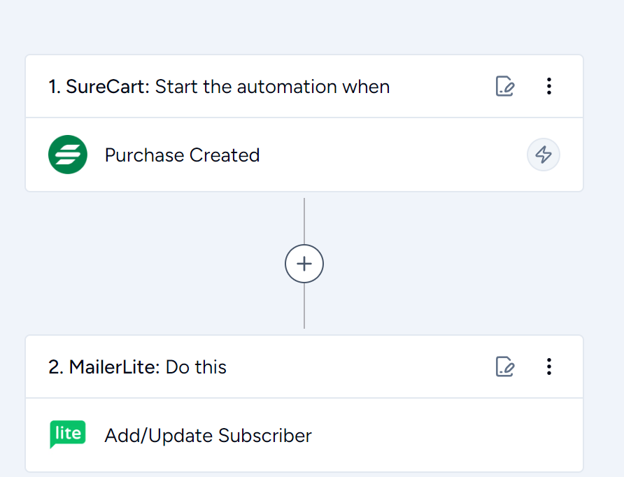This screenshot has width=624, height=477.
Task: Open the note editor for MailerLite step
Action: tap(505, 366)
